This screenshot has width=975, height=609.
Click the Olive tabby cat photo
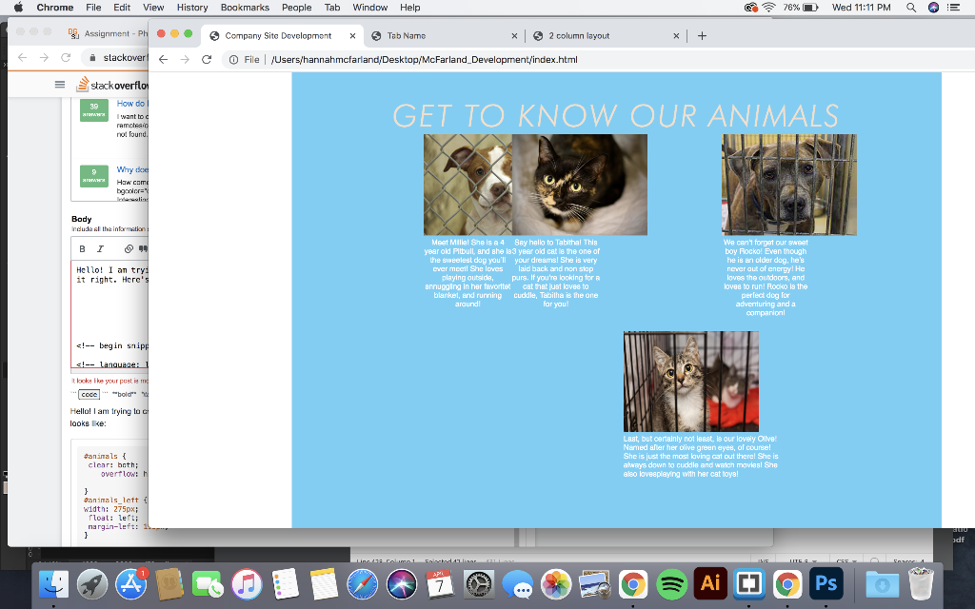point(691,381)
